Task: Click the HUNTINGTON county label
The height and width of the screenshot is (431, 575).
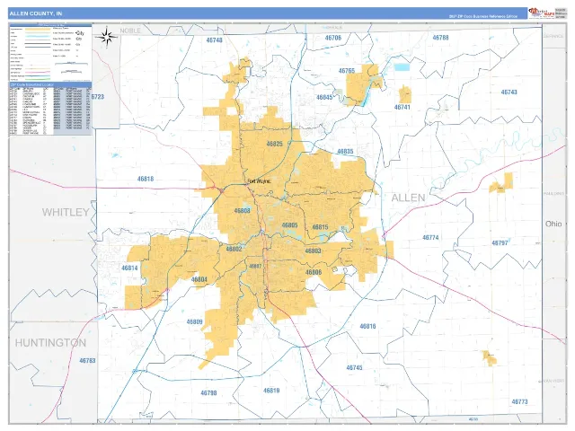Action: coord(50,343)
